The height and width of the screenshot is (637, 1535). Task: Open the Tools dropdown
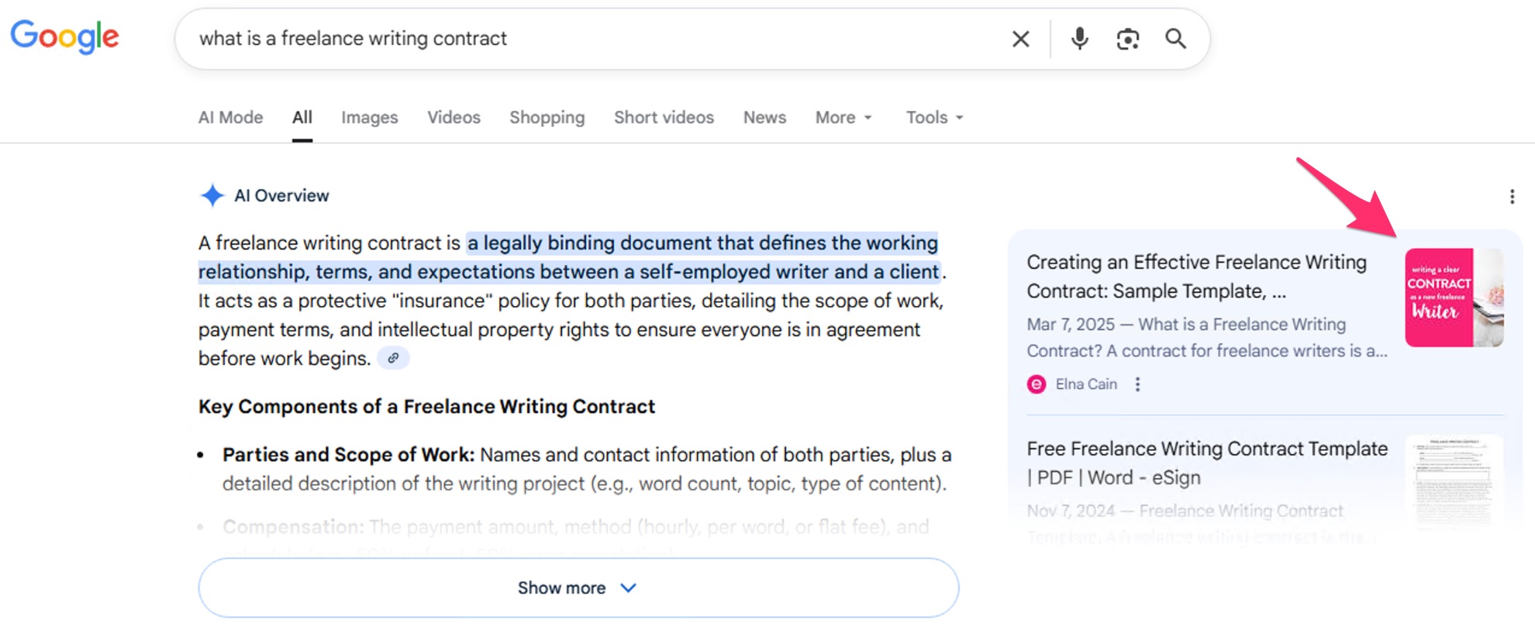tap(934, 118)
